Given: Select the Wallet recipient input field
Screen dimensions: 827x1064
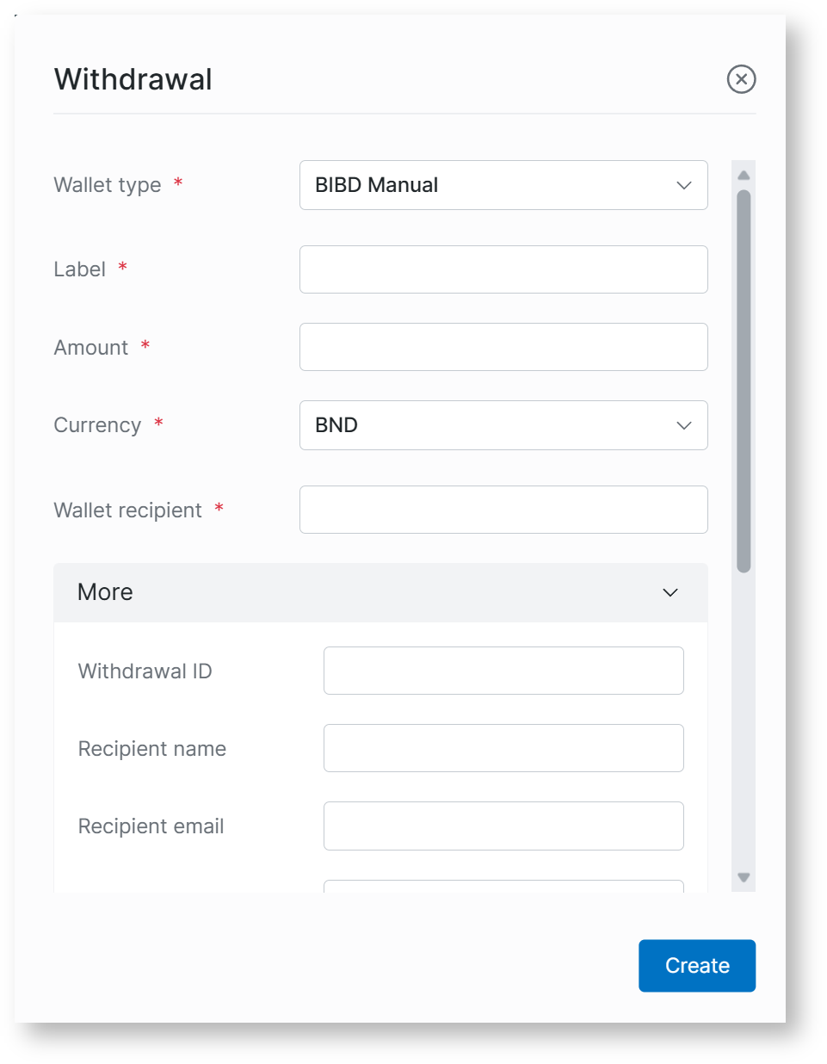Looking at the screenshot, I should tap(503, 510).
